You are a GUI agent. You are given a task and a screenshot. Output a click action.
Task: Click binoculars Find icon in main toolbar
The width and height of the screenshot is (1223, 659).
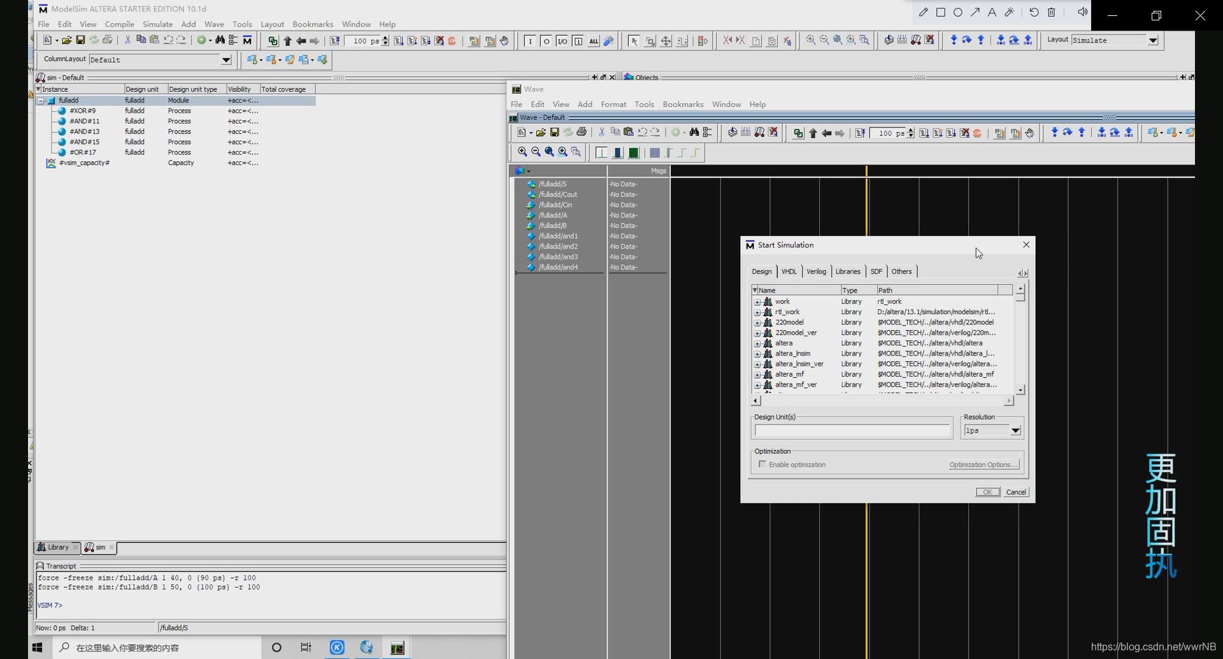tap(220, 40)
